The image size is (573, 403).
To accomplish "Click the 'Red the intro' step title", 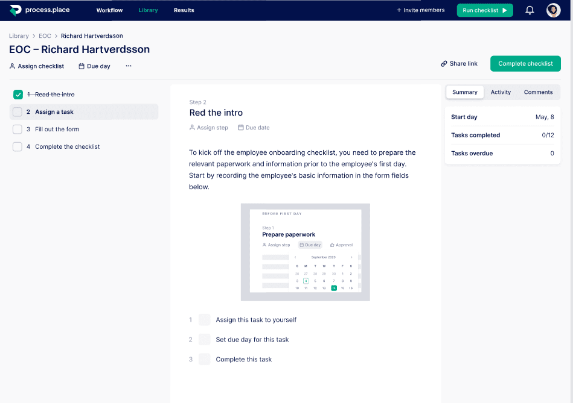I will 216,113.
